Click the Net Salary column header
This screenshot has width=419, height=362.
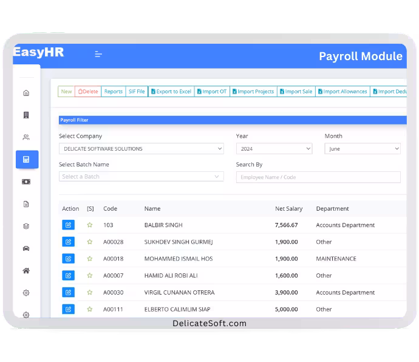289,208
